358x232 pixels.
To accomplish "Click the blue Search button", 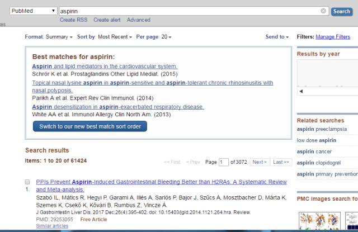I will point(341,11).
